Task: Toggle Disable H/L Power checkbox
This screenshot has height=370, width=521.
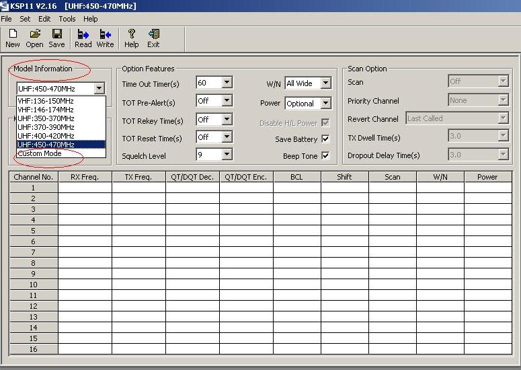Action: [325, 122]
